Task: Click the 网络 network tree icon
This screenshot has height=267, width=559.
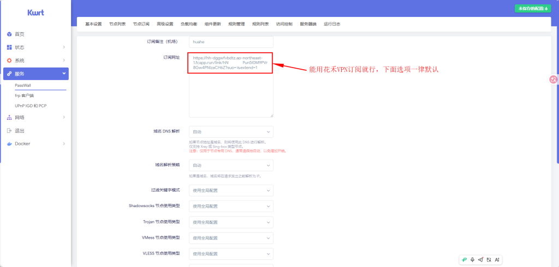Action: pos(9,117)
